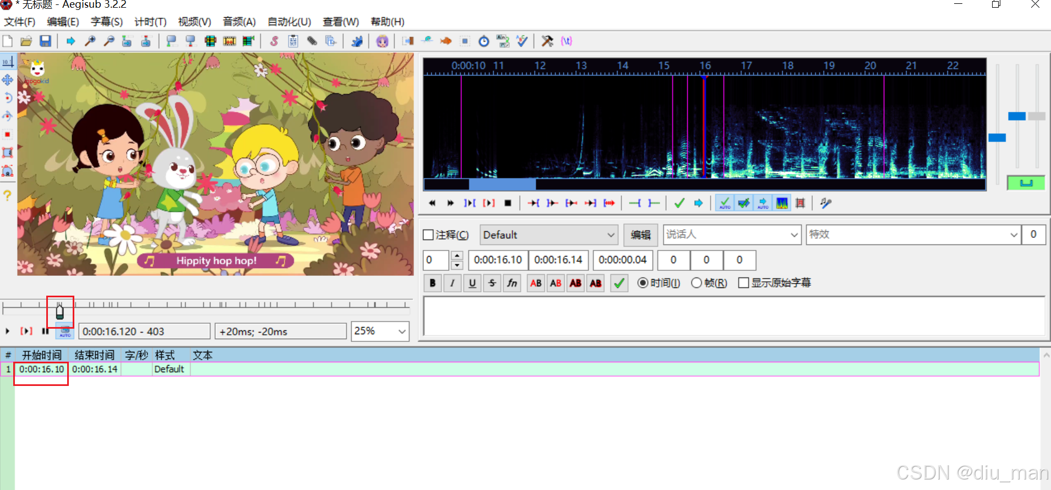1051x490 pixels.
Task: Snap subtitles to scene icon
Action: pyautogui.click(x=230, y=41)
